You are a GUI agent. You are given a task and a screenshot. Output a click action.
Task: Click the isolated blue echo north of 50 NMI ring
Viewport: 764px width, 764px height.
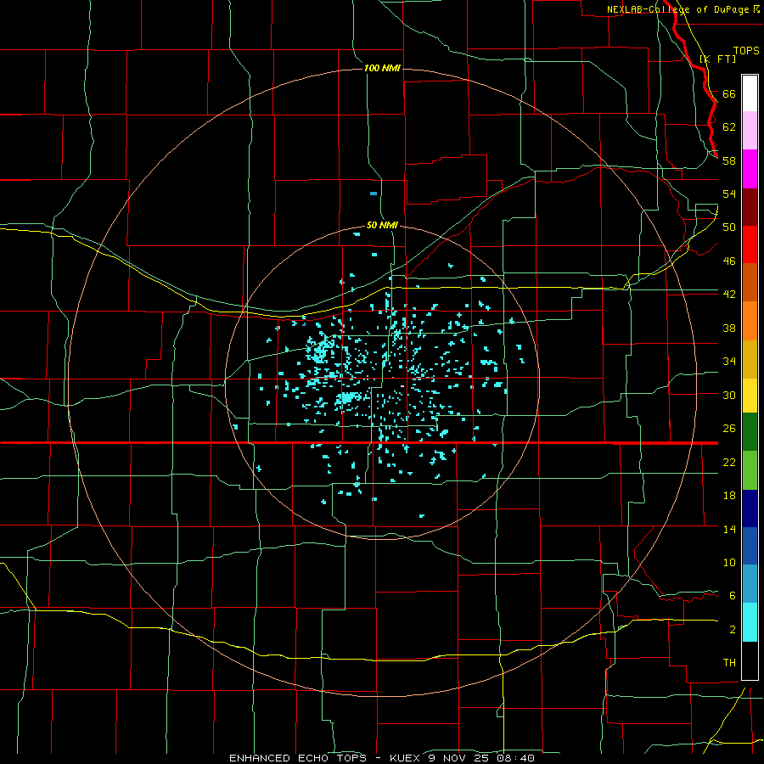point(374,194)
